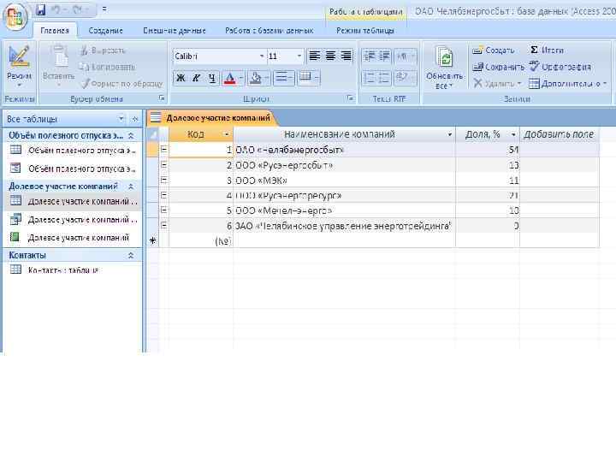
Task: Click new record (№) cell
Action: tap(201, 240)
